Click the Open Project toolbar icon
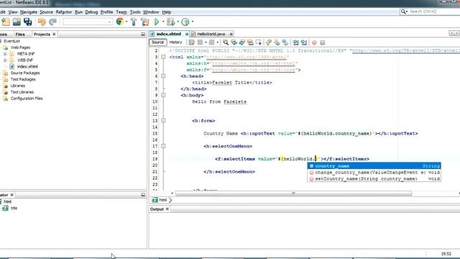 [17, 22]
